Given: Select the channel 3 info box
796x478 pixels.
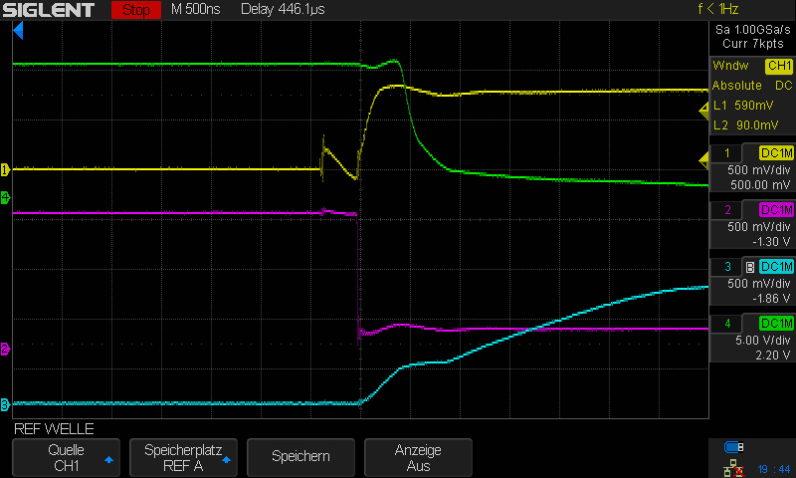Looking at the screenshot, I should click(752, 282).
